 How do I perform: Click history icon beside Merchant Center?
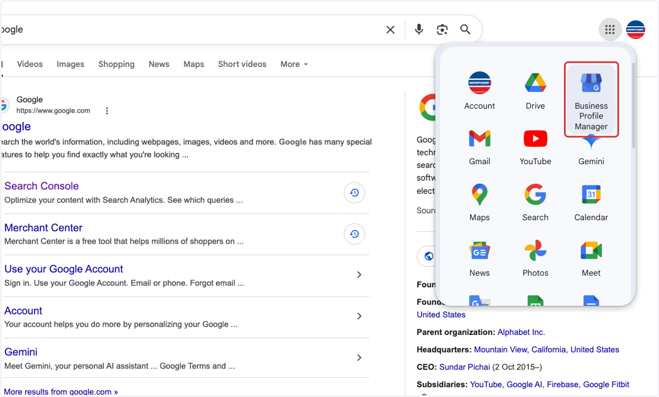[354, 234]
